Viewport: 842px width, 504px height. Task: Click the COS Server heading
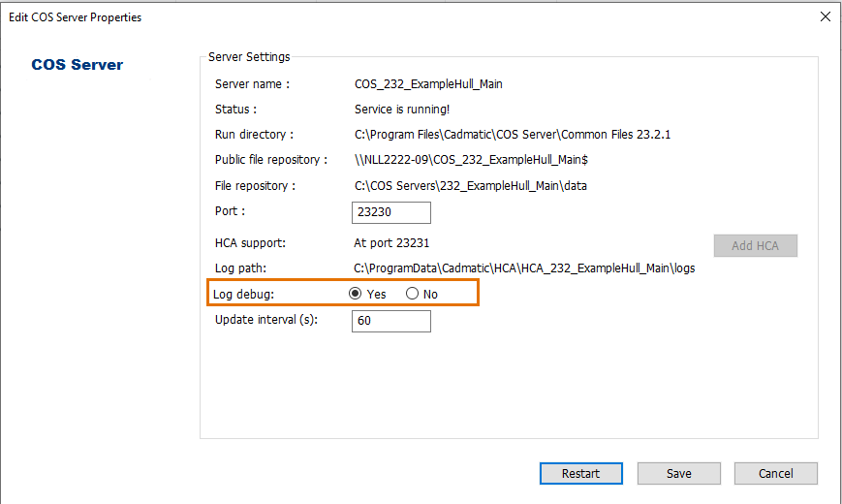tap(78, 65)
